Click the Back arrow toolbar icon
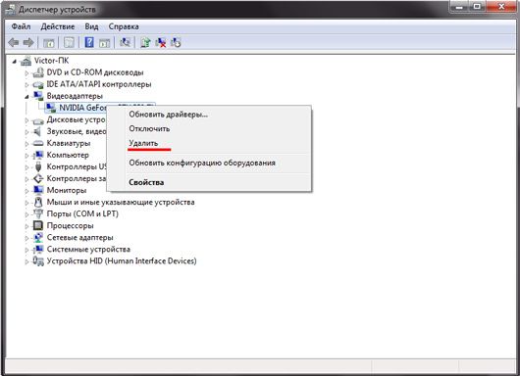The width and height of the screenshot is (520, 376). click(x=14, y=42)
